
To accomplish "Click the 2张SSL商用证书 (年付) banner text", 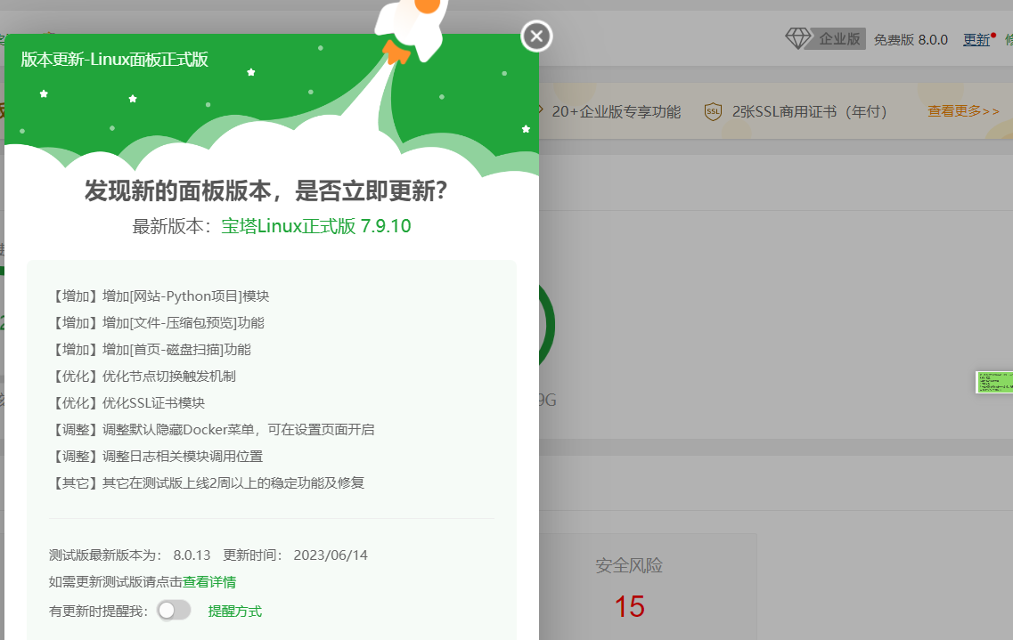I will 809,111.
